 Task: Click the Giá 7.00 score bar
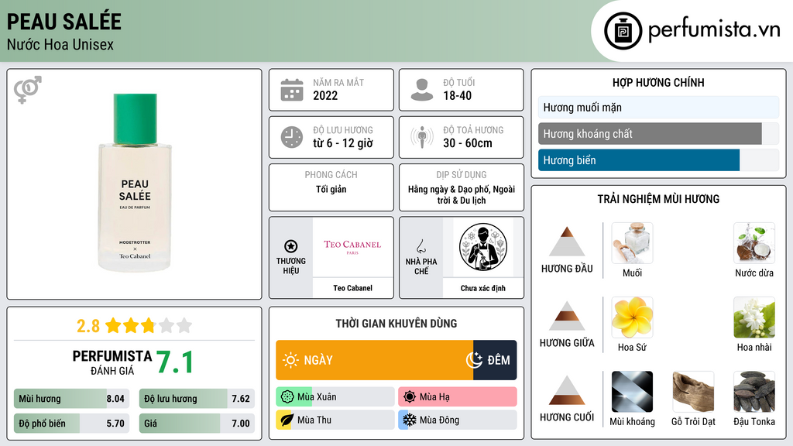[197, 424]
